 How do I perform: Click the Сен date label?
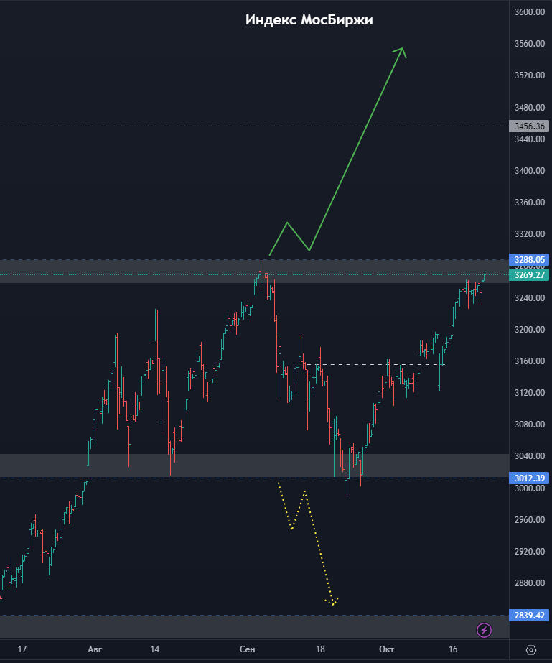[247, 649]
